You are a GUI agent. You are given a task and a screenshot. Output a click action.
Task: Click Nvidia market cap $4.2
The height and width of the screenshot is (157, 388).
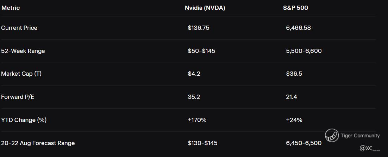(194, 74)
